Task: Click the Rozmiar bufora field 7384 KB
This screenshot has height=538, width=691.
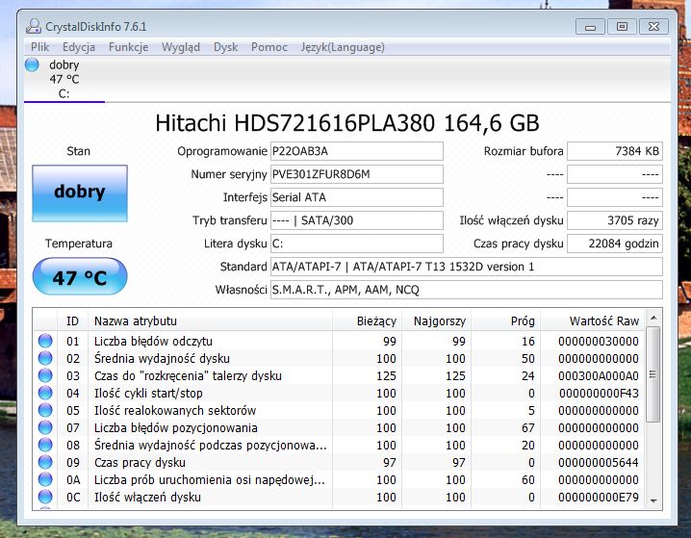Action: click(x=615, y=151)
